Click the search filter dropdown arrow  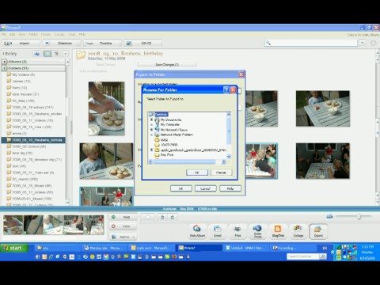point(363,43)
